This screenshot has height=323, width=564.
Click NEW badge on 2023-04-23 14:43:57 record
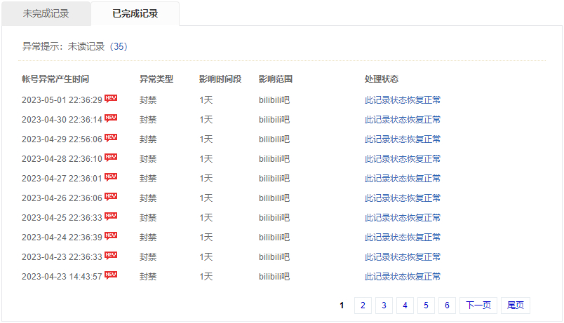pyautogui.click(x=111, y=275)
